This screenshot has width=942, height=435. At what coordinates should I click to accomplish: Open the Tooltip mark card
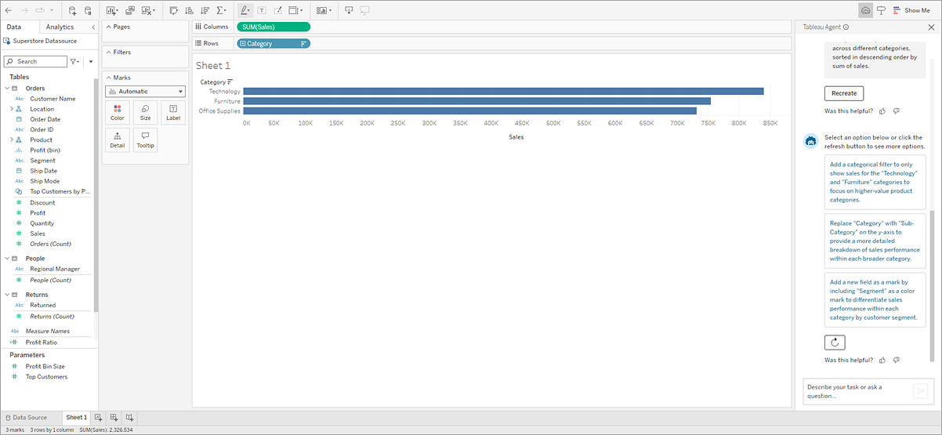point(145,140)
